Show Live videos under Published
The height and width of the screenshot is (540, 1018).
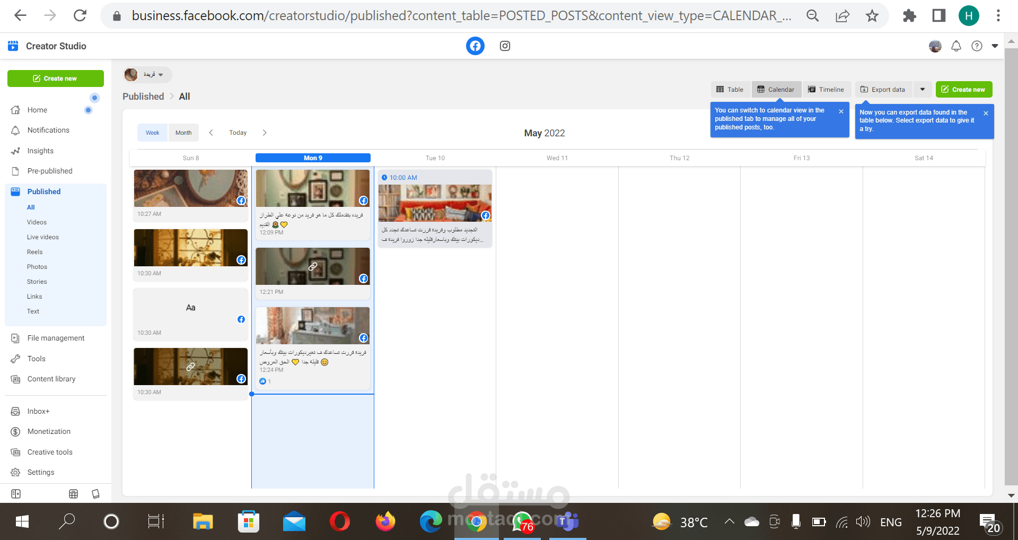[x=43, y=237]
